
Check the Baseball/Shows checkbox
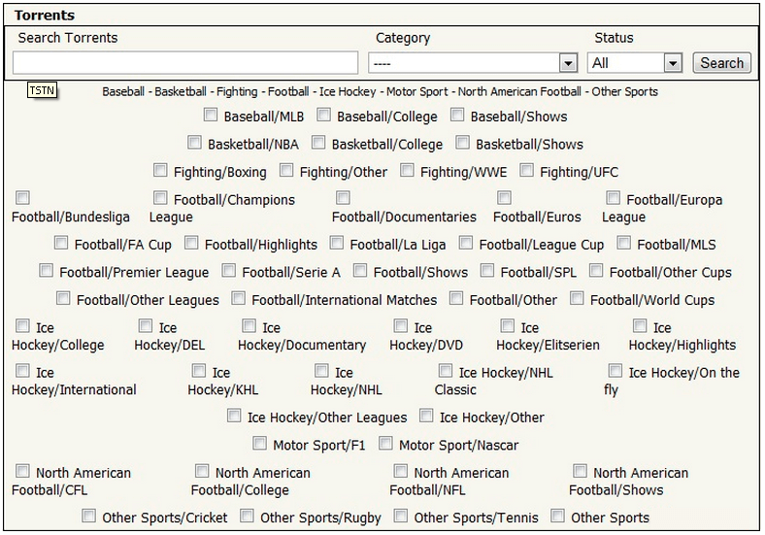click(x=457, y=115)
